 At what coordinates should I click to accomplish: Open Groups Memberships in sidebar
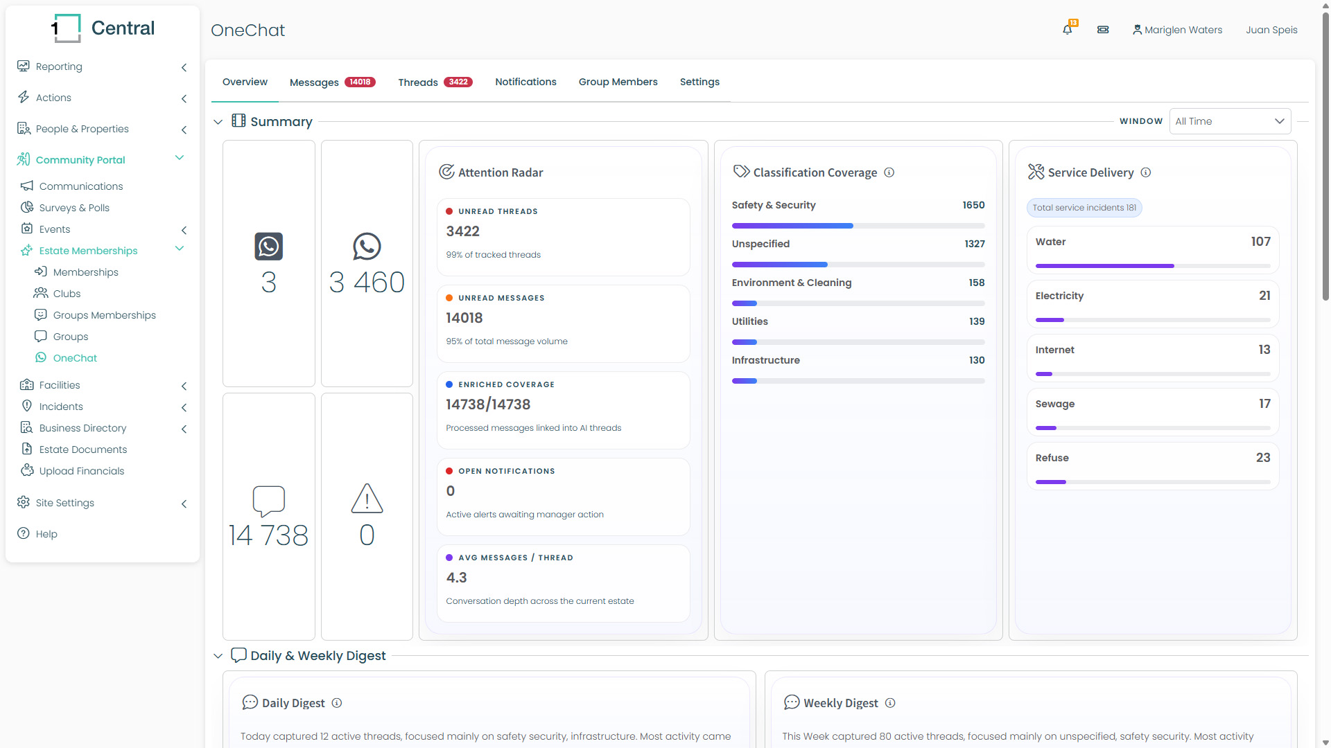point(104,315)
